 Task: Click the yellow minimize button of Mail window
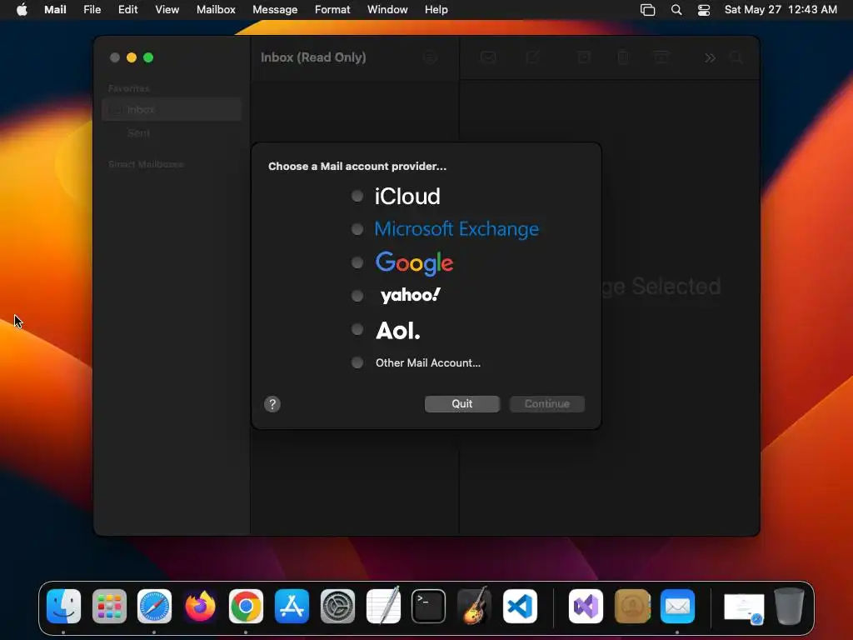(132, 57)
